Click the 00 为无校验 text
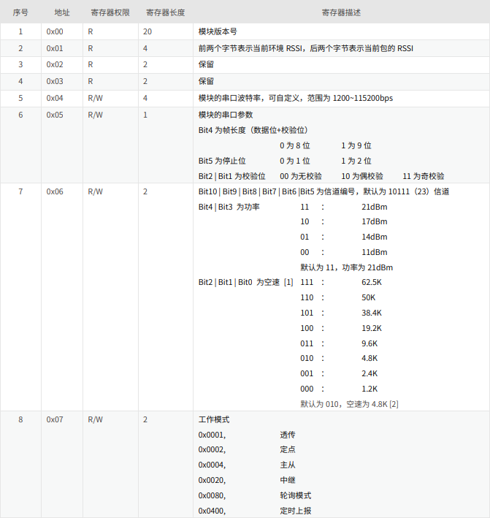 pos(301,176)
